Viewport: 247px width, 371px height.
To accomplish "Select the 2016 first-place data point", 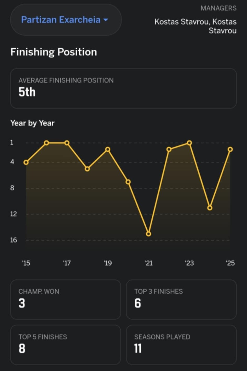I will pos(47,143).
